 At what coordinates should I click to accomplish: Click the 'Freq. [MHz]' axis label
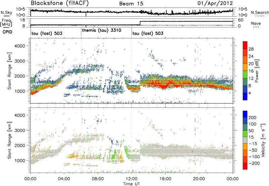point(6,22)
